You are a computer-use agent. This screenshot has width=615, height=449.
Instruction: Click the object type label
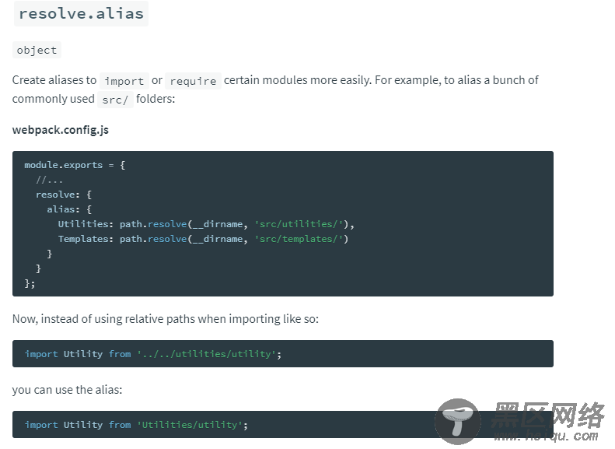(x=37, y=51)
